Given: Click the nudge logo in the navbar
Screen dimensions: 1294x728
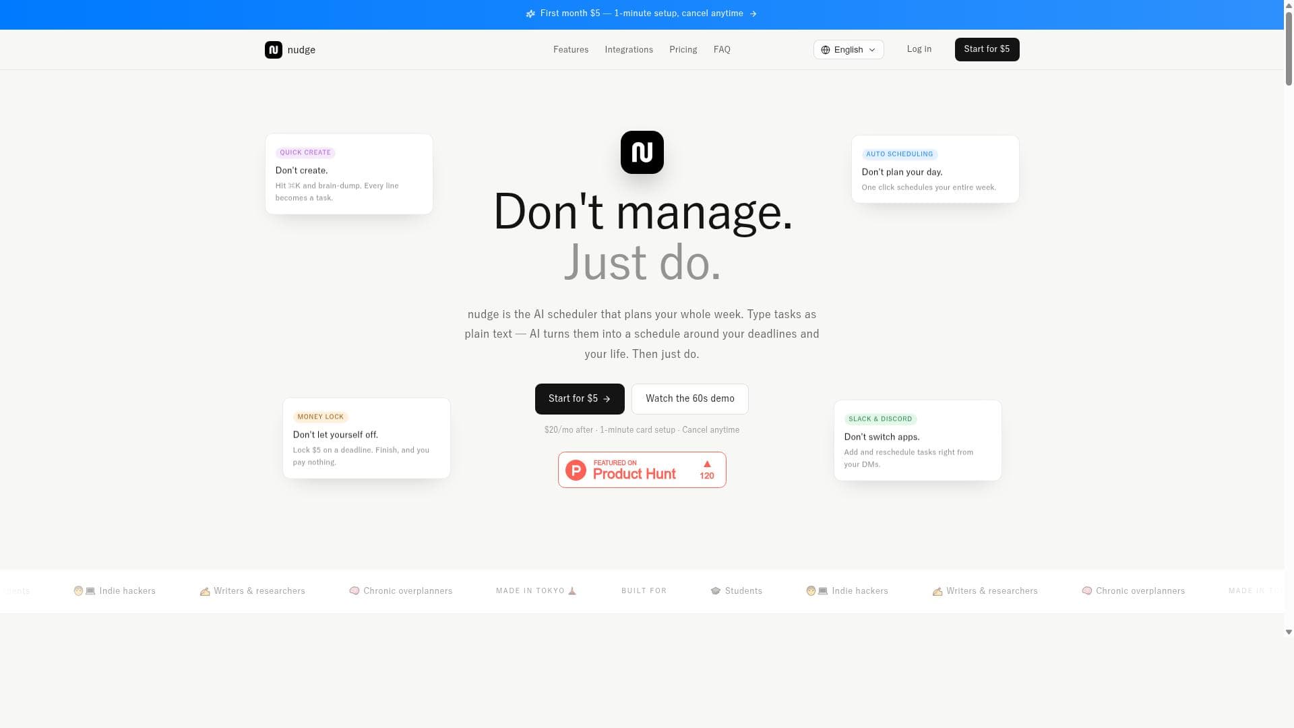Looking at the screenshot, I should [273, 50].
